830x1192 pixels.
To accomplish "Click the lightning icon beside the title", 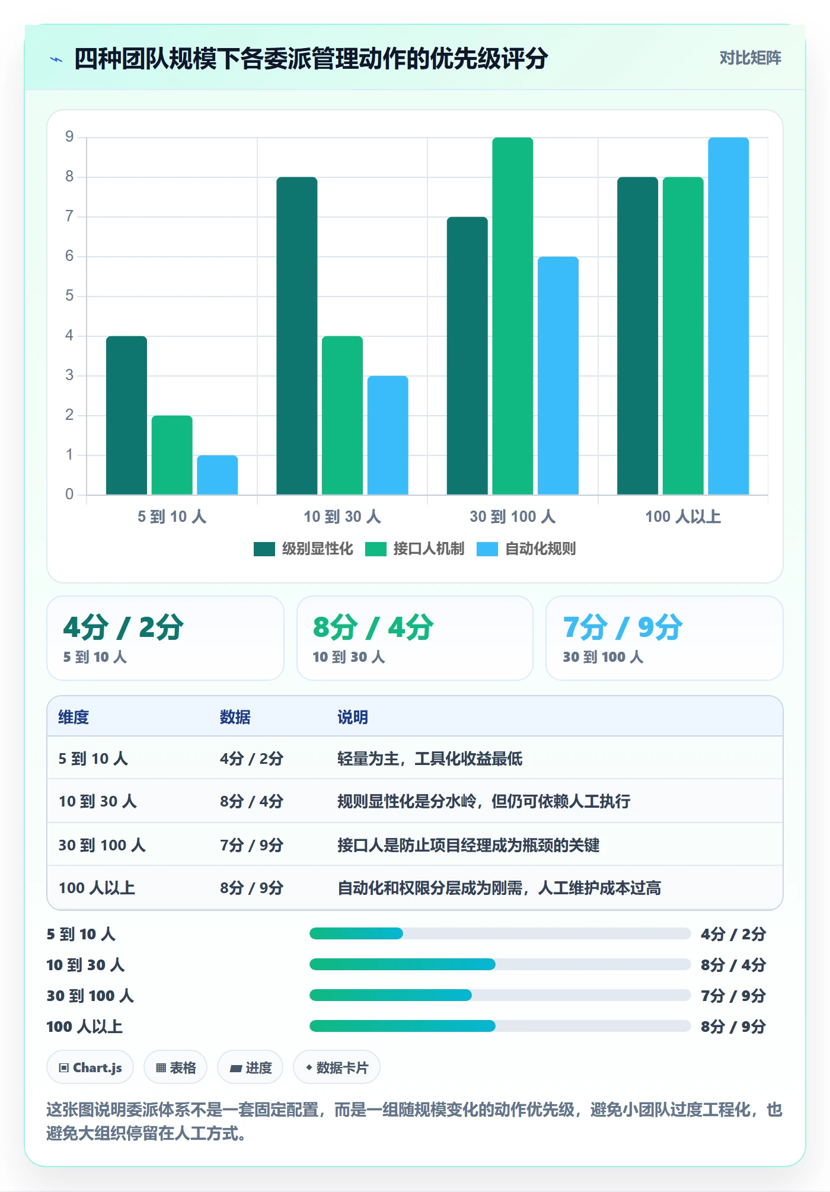I will pyautogui.click(x=56, y=59).
